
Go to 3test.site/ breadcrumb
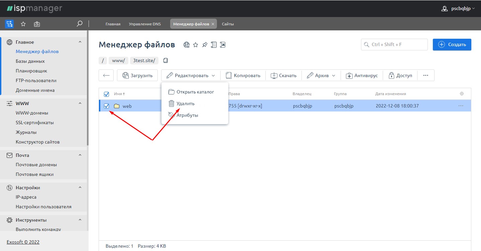pyautogui.click(x=144, y=61)
